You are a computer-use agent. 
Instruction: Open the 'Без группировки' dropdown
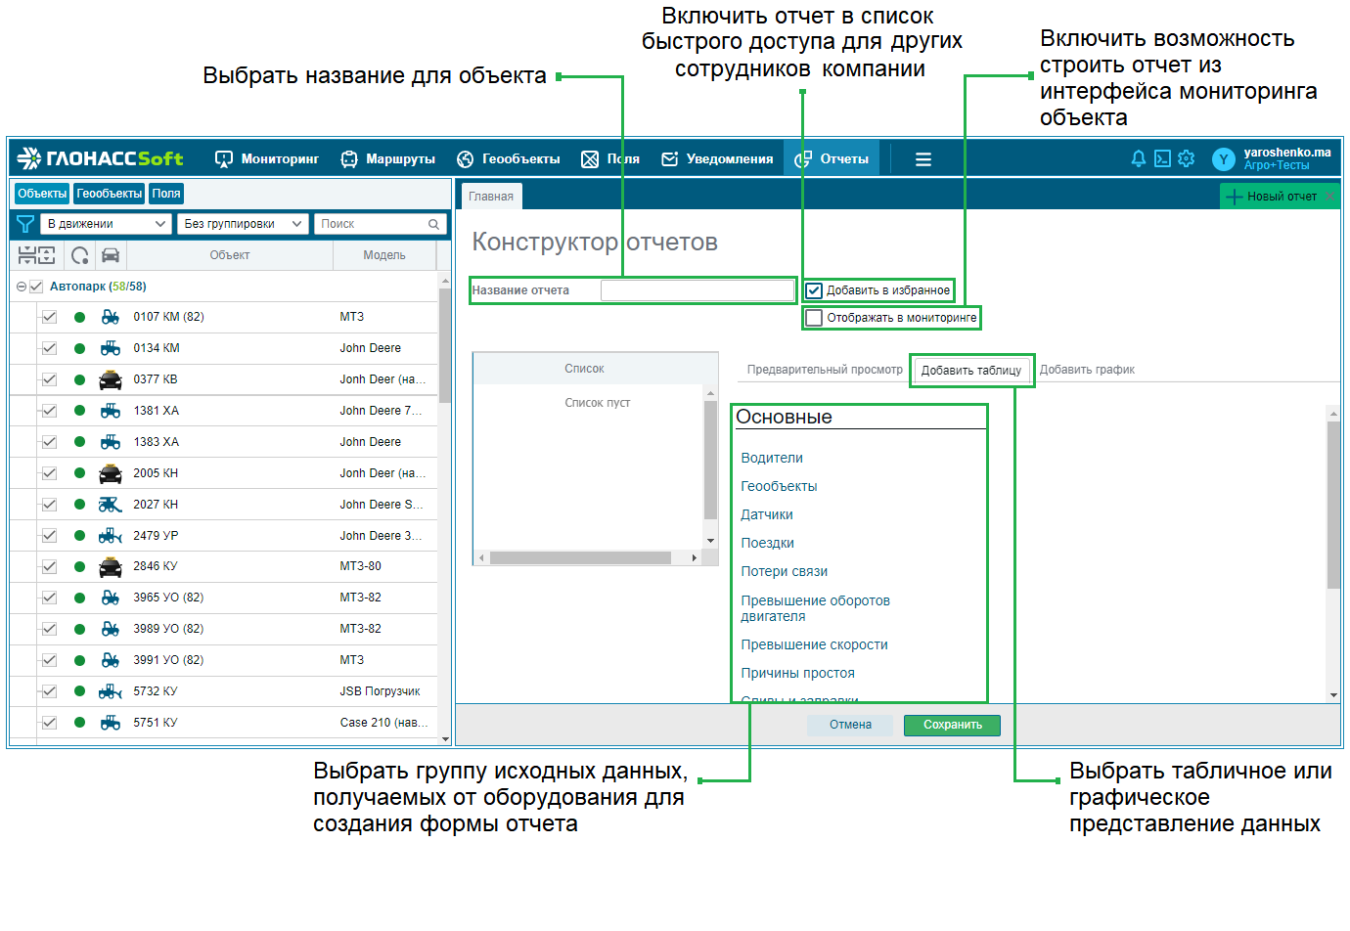(243, 224)
